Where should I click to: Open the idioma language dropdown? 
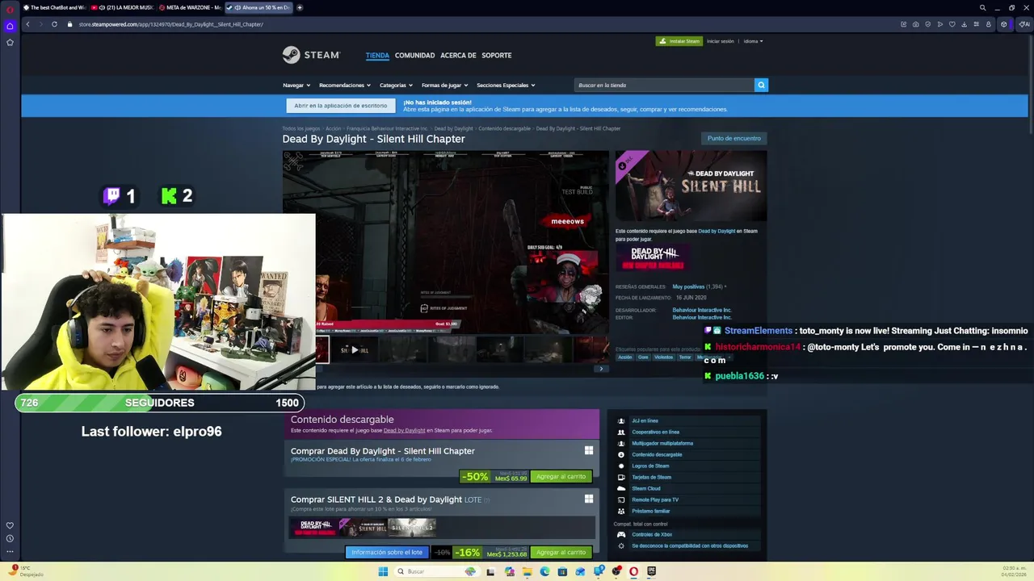[x=753, y=41]
